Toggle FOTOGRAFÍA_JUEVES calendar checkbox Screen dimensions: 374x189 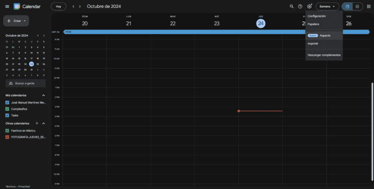pos(7,137)
